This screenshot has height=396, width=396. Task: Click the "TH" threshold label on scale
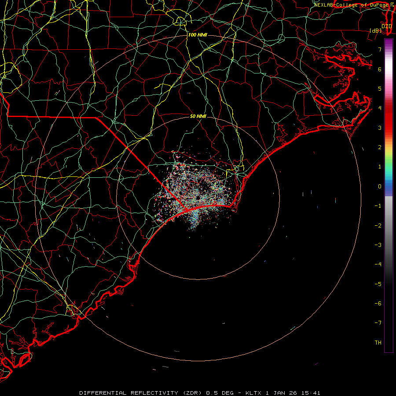click(x=378, y=343)
